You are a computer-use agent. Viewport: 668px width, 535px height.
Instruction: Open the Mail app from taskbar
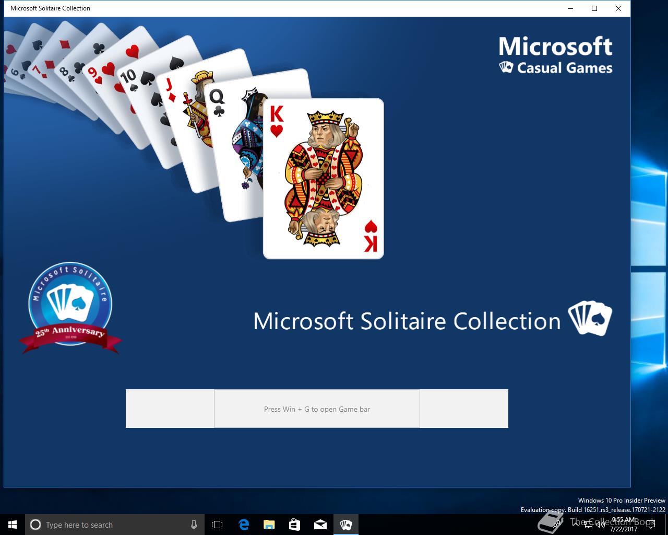pos(320,525)
